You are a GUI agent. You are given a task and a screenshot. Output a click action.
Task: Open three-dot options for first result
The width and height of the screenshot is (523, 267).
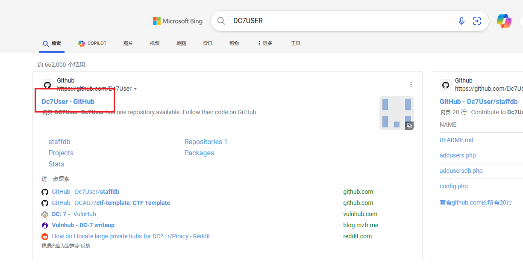point(411,85)
